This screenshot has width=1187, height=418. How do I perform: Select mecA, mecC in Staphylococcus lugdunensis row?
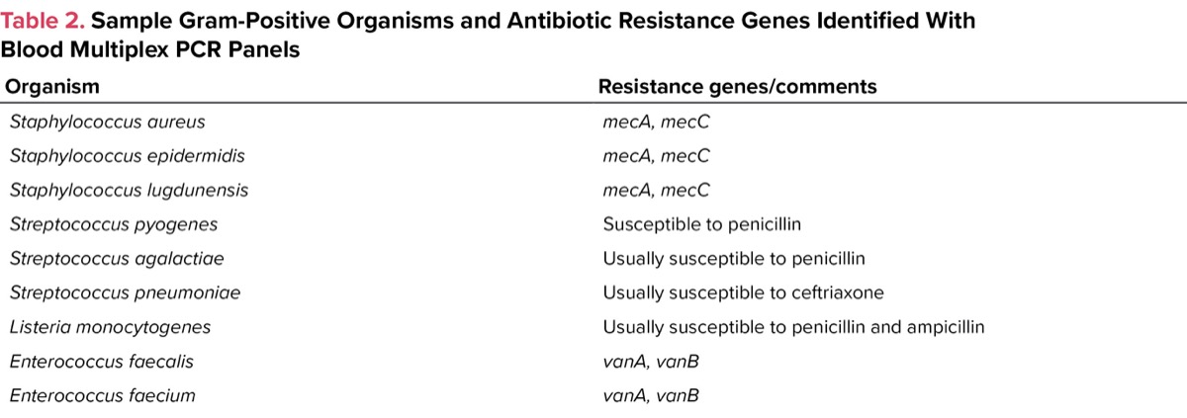[x=656, y=190]
